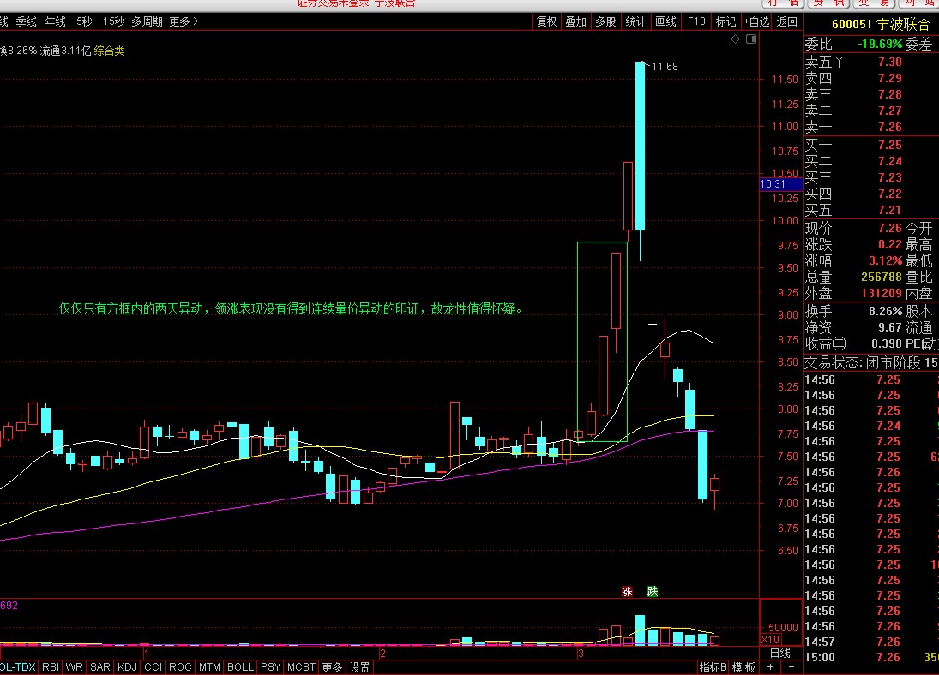Click the 外盘 131209 value
939x675 pixels.
pos(881,293)
